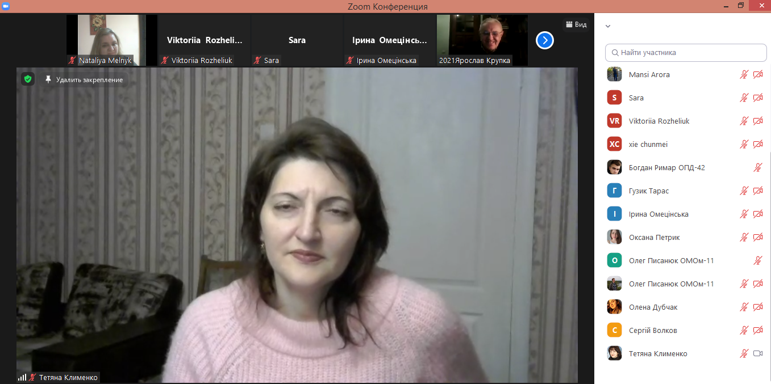Select Гузик Тарас participant name
The image size is (771, 384).
coord(649,191)
